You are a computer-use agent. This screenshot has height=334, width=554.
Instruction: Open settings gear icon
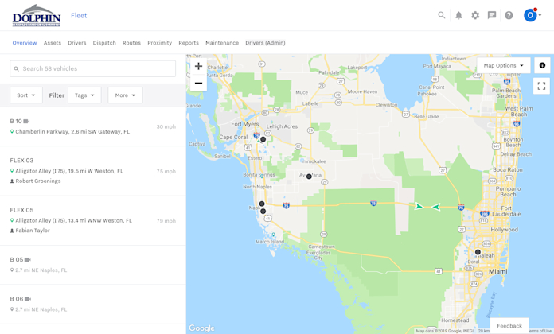click(x=475, y=15)
